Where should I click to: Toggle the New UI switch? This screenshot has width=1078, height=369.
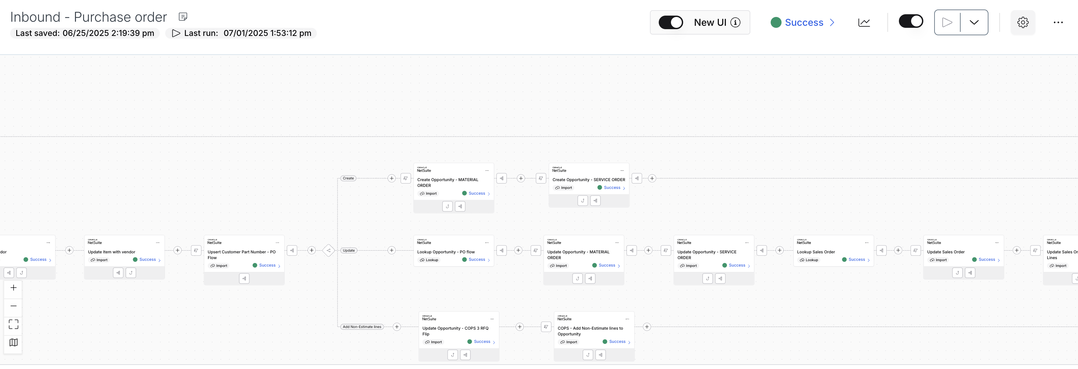coord(670,22)
